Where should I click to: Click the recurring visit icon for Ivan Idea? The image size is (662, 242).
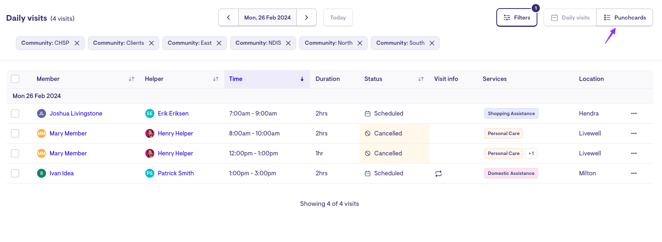(438, 174)
